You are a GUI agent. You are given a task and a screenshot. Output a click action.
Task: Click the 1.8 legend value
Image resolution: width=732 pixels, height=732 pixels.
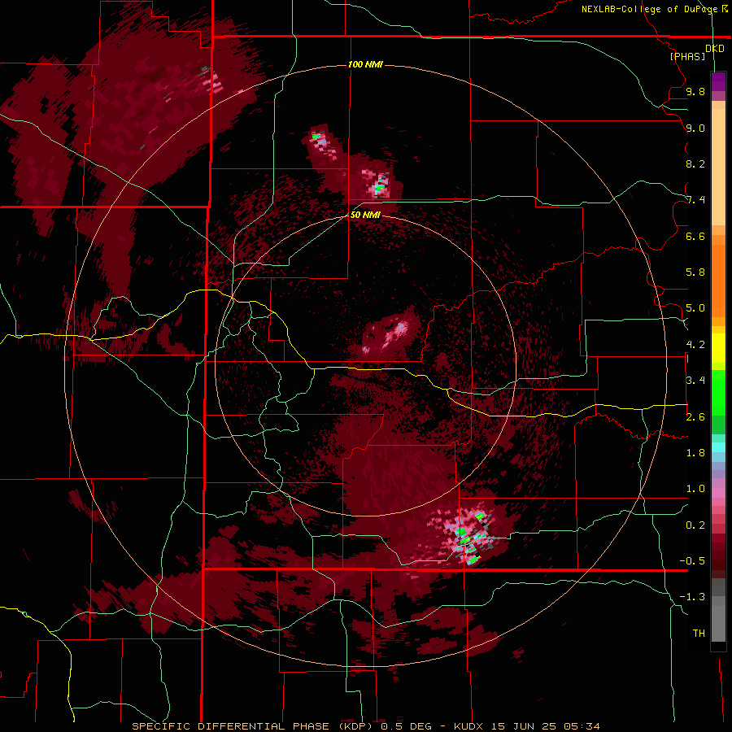coord(695,453)
